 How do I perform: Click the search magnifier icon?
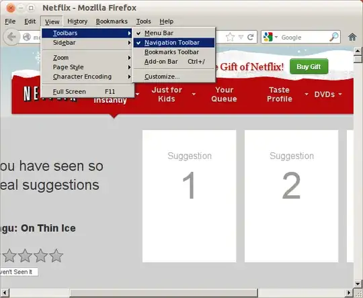point(334,37)
